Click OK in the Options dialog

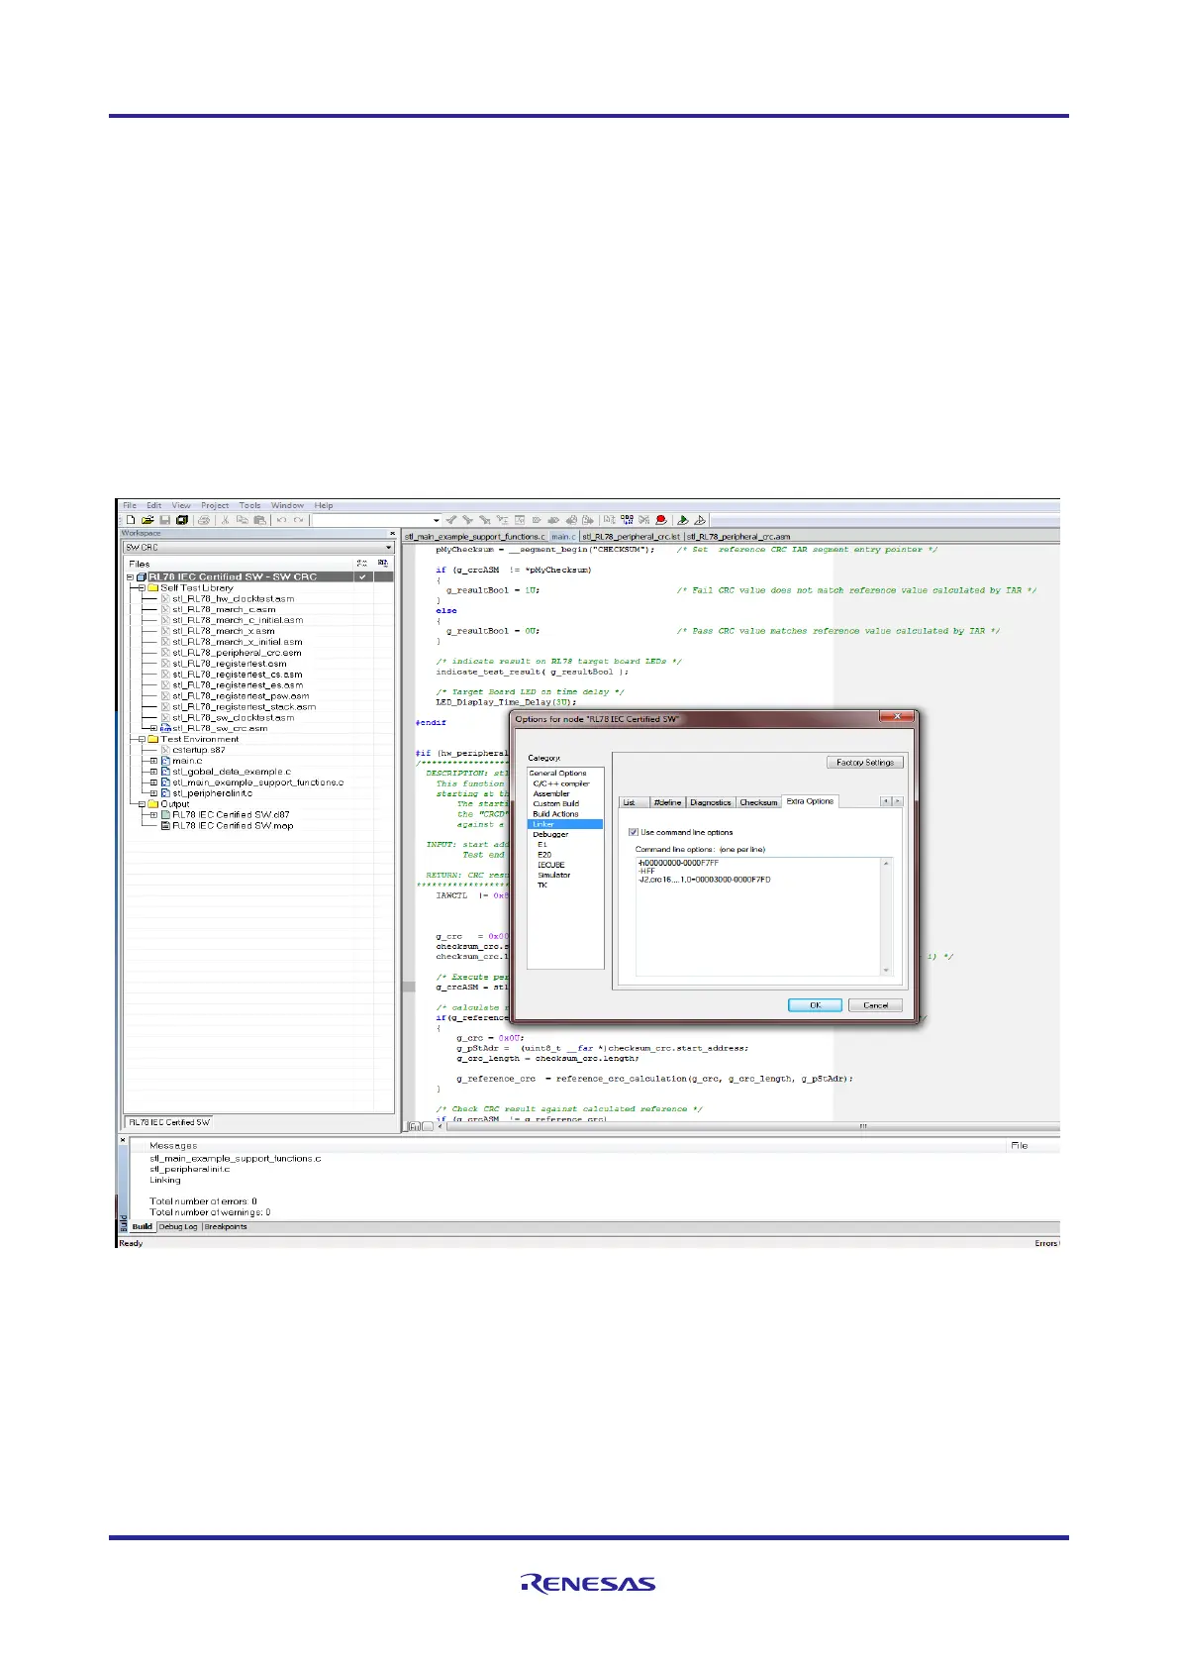click(816, 1005)
